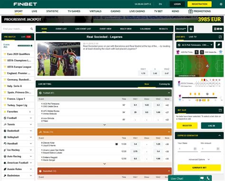Switch to Live events mode
Viewport: 225px width, 181px height.
[x=26, y=37]
